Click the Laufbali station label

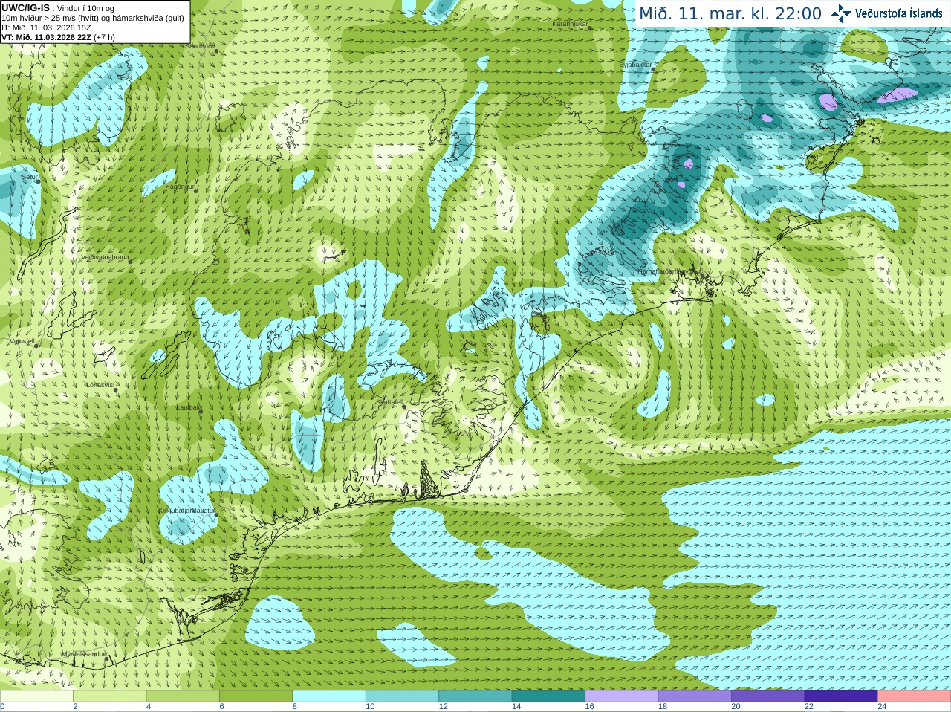point(188,407)
